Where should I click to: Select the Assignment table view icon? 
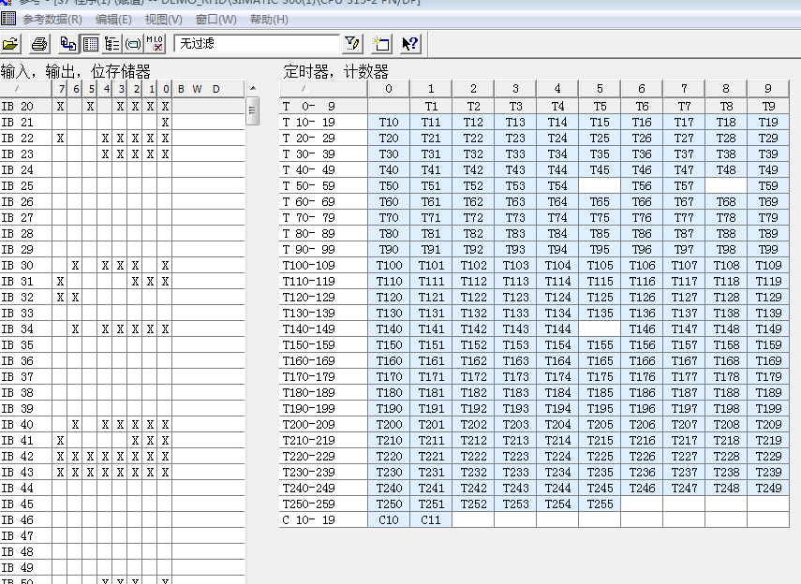91,44
